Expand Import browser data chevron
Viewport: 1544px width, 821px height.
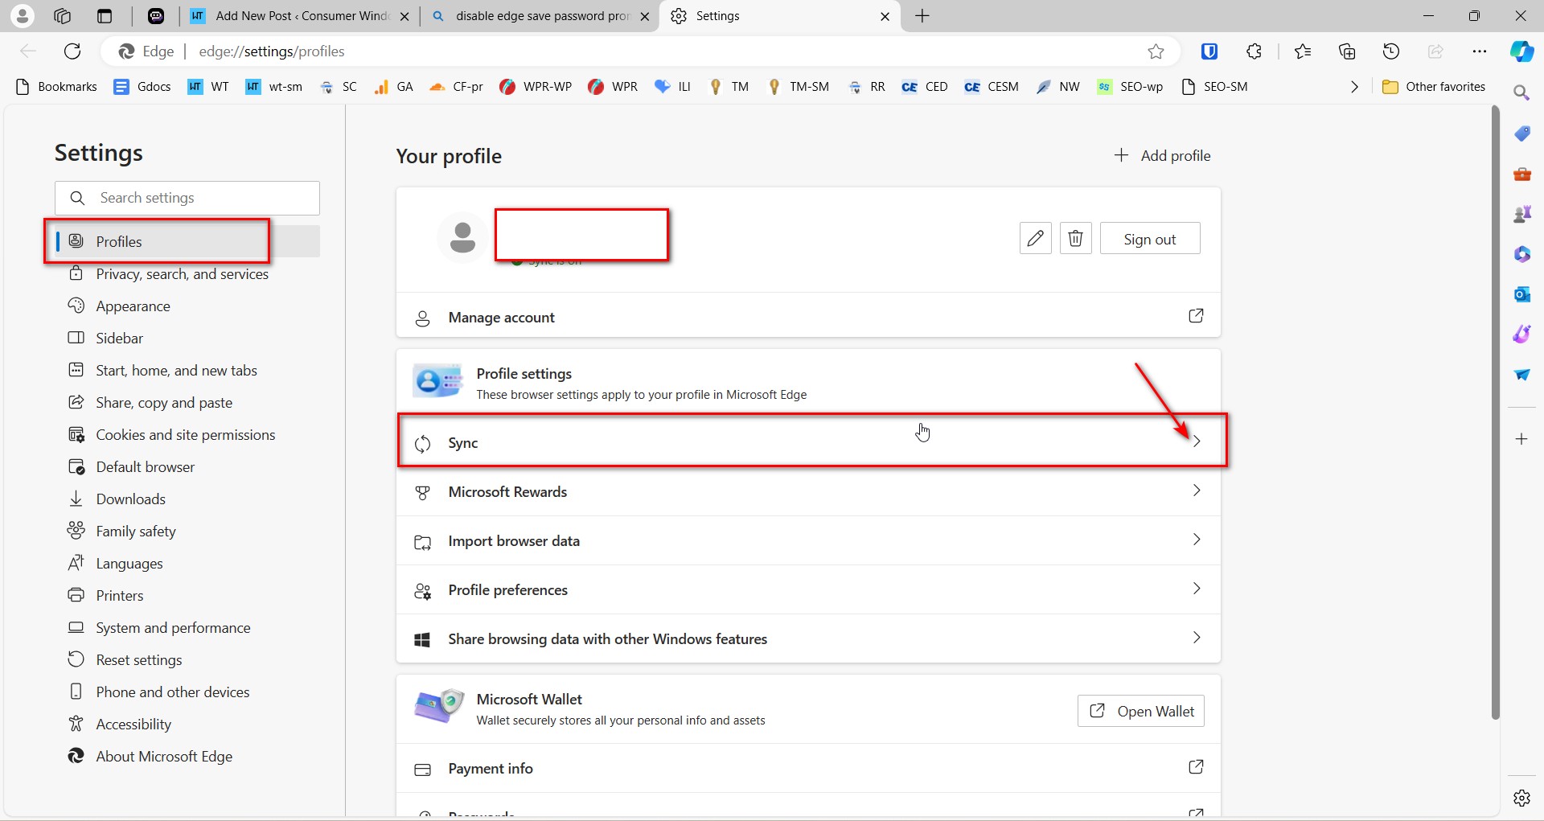[x=1197, y=540]
